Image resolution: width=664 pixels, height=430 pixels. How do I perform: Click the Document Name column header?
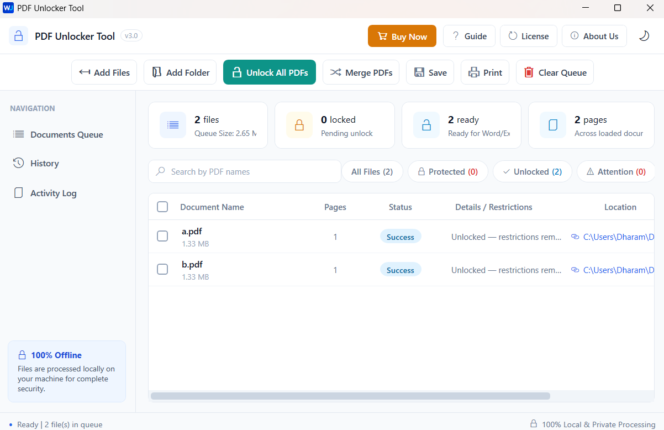click(x=212, y=207)
